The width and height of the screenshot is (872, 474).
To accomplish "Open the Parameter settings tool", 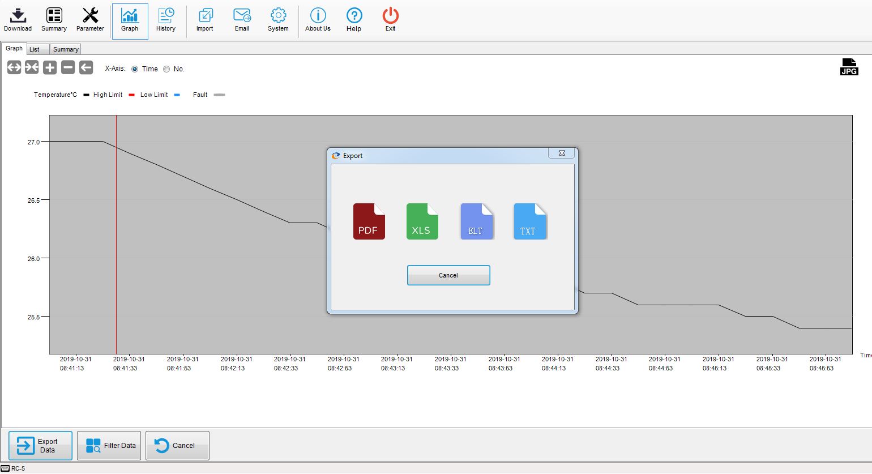I will [90, 20].
